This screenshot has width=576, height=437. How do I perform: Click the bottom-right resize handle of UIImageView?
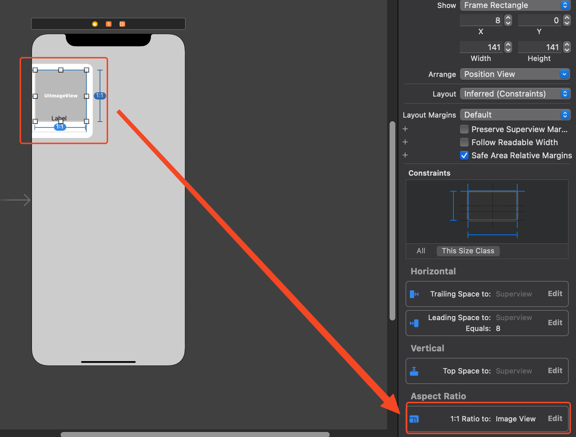point(87,122)
